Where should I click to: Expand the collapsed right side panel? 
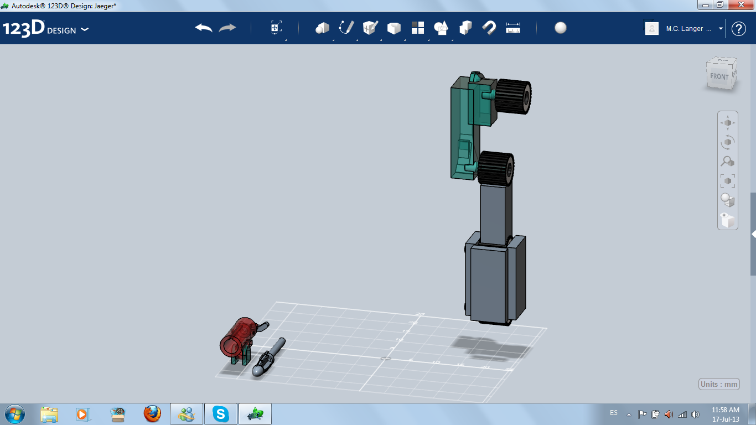click(x=753, y=234)
